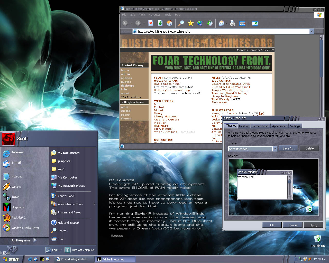Image resolution: width=329 pixels, height=263 pixels.
Task: Click the Turn Off Computer power icon
Action: click(67, 250)
